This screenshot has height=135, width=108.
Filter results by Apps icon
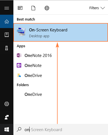click(20, 8)
